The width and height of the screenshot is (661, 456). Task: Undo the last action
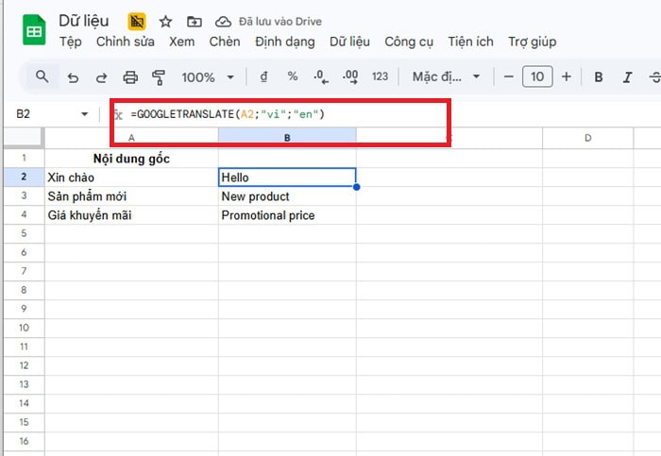(74, 77)
